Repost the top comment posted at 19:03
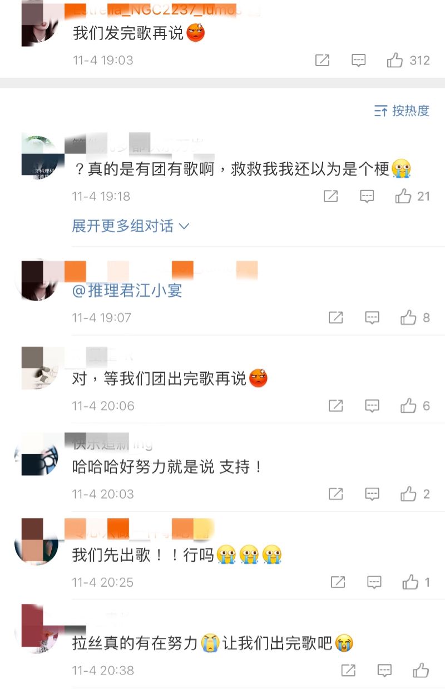Viewport: 445px width, 690px height. coord(323,61)
